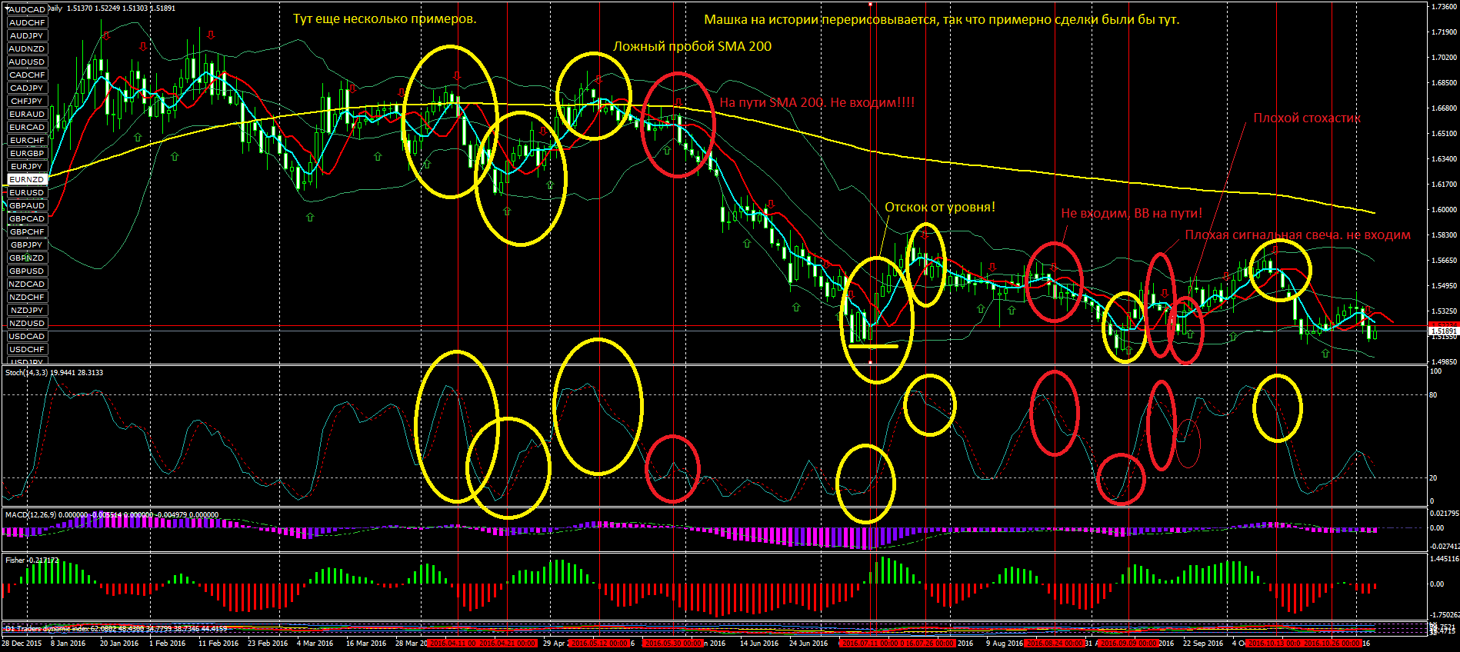Select USDCHF pair button
Viewport: 1460px width, 652px height.
pos(27,349)
